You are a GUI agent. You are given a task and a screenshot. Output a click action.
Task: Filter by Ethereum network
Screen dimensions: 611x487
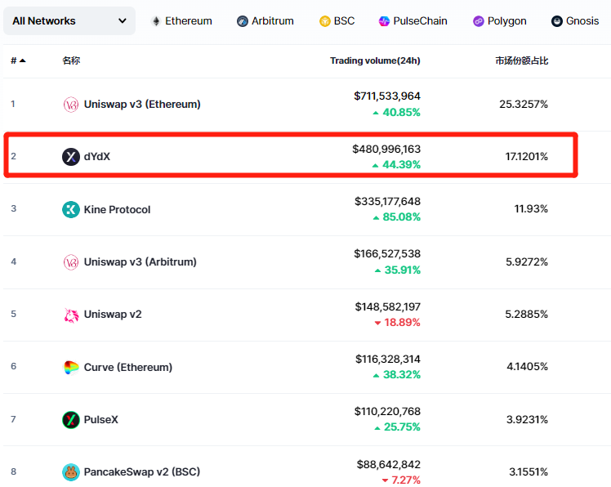click(181, 21)
